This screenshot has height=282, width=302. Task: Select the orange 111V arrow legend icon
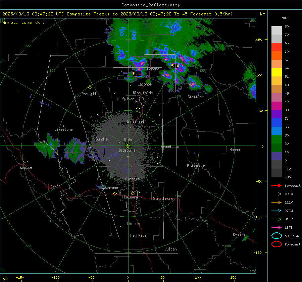[276, 202]
